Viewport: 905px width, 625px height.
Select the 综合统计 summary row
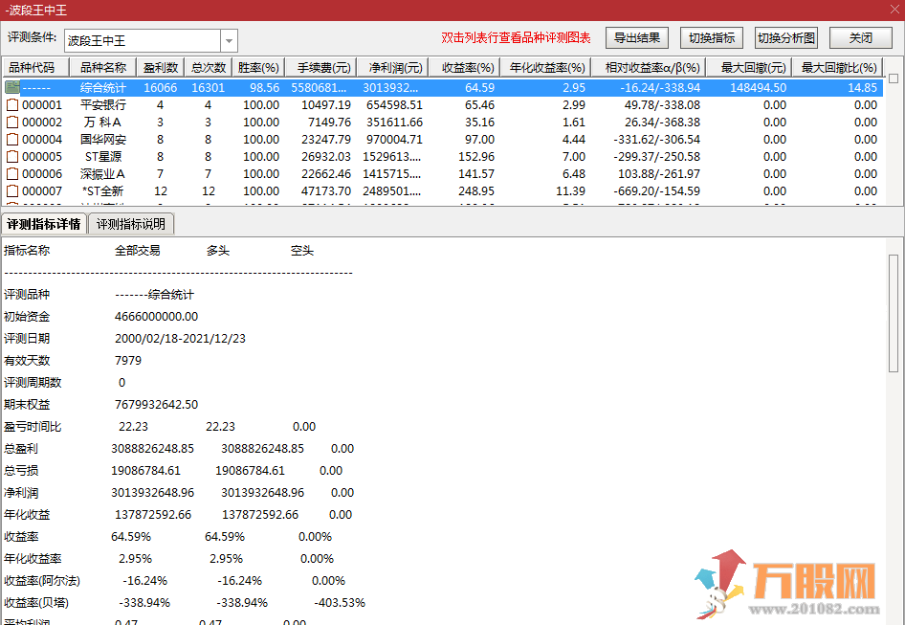[443, 88]
